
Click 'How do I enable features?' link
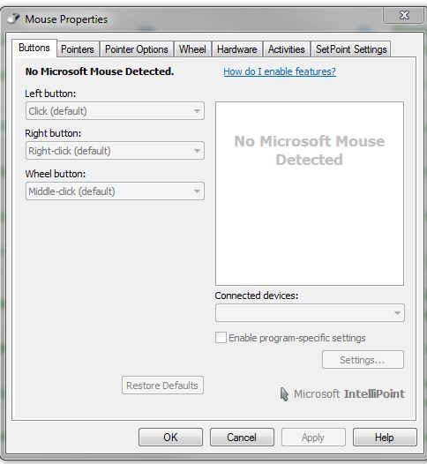pyautogui.click(x=280, y=71)
